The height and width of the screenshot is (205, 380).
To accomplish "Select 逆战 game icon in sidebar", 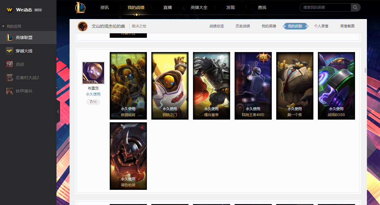I will click(x=10, y=64).
